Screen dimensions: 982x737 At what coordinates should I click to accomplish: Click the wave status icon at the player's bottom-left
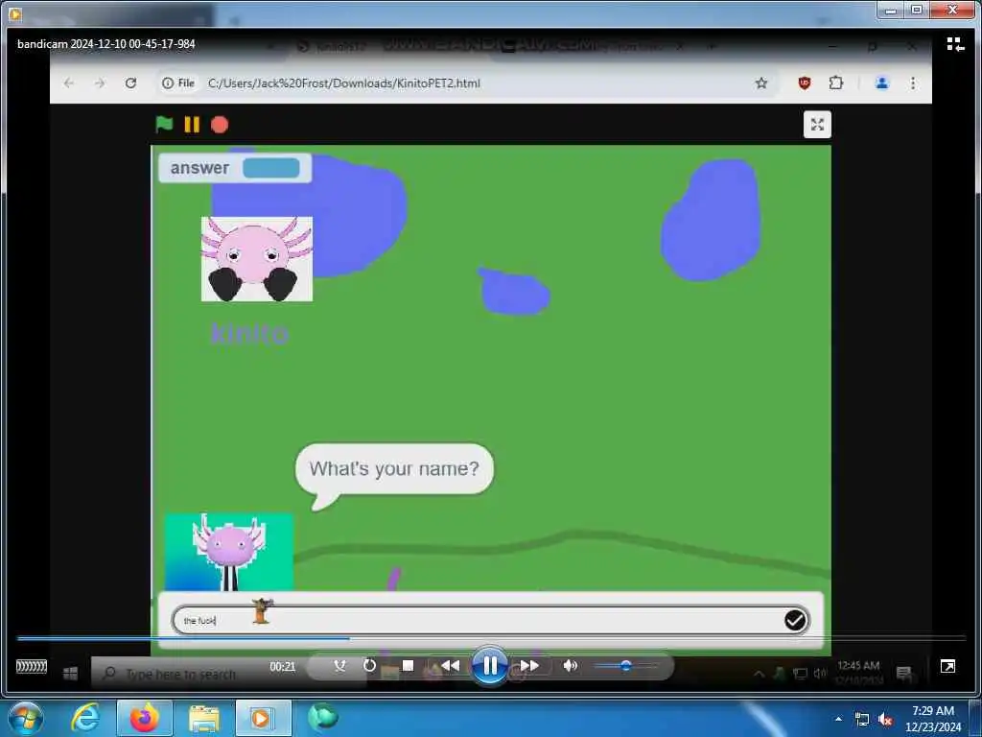coord(32,666)
